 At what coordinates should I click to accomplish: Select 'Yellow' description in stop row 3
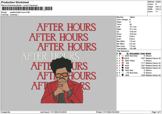pos(132,61)
